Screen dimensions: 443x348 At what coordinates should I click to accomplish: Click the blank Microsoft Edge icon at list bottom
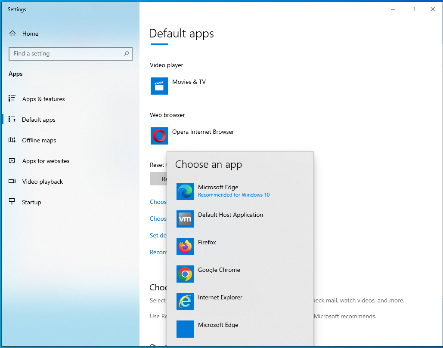pyautogui.click(x=185, y=329)
